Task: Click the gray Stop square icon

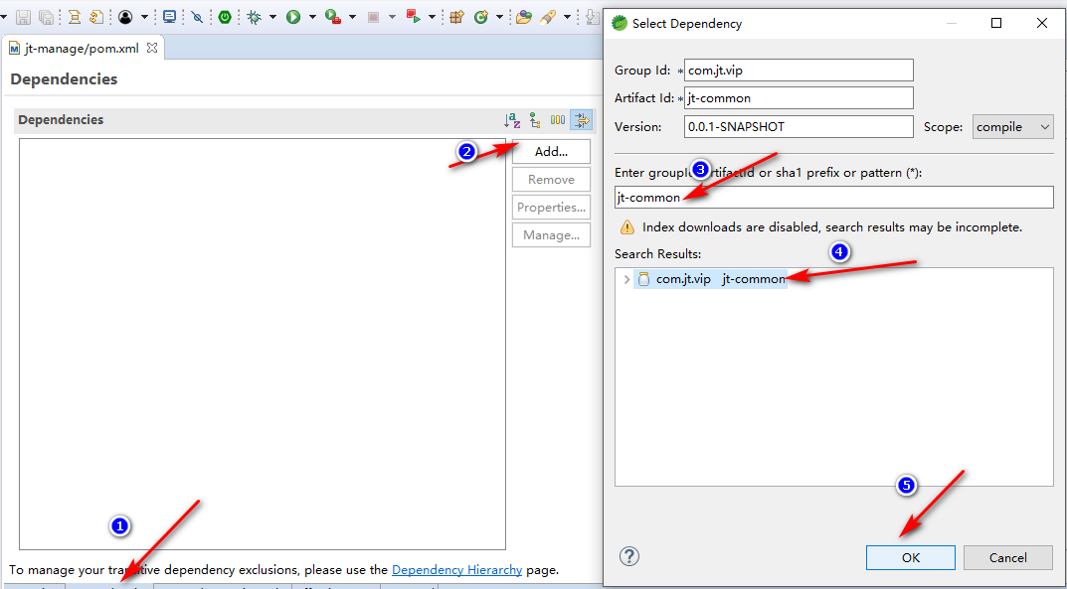Action: 373,17
